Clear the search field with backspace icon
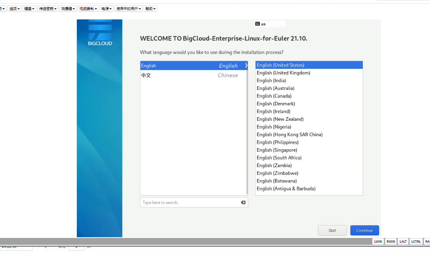This screenshot has width=430, height=253. [243, 202]
